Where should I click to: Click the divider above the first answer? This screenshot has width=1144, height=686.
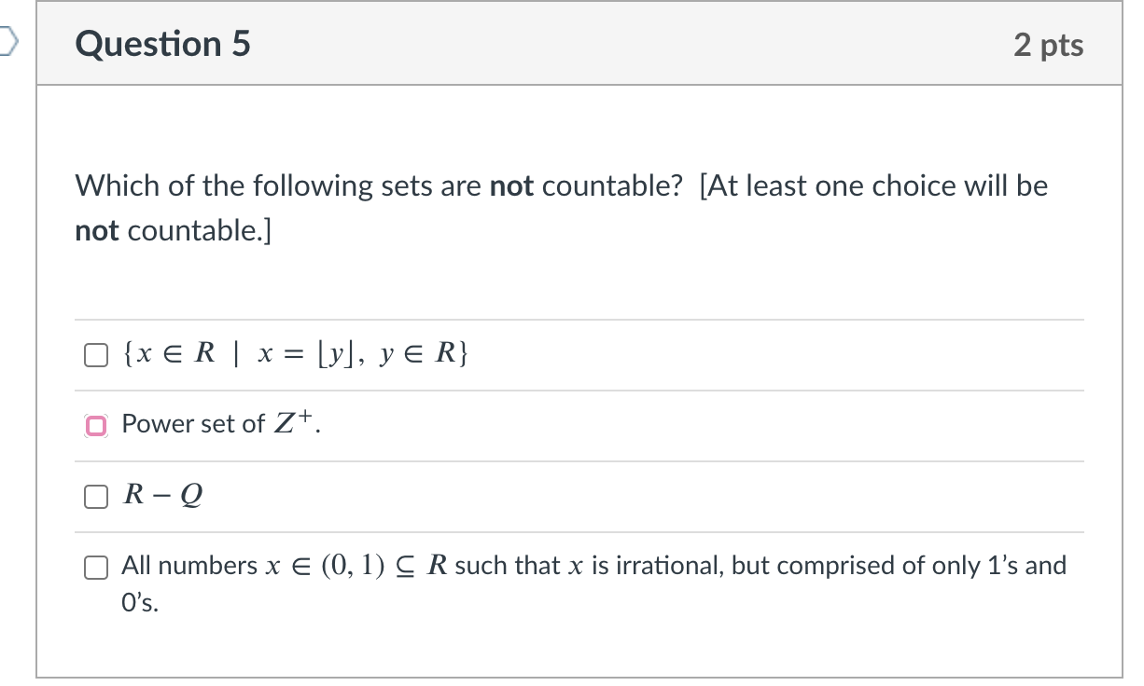point(579,316)
